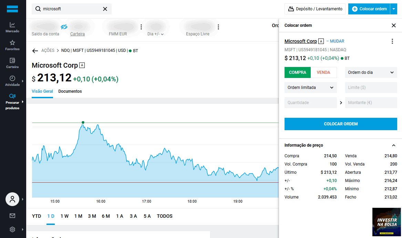Open Carteira wallet in the sidebar
402x238 pixels.
[12, 63]
